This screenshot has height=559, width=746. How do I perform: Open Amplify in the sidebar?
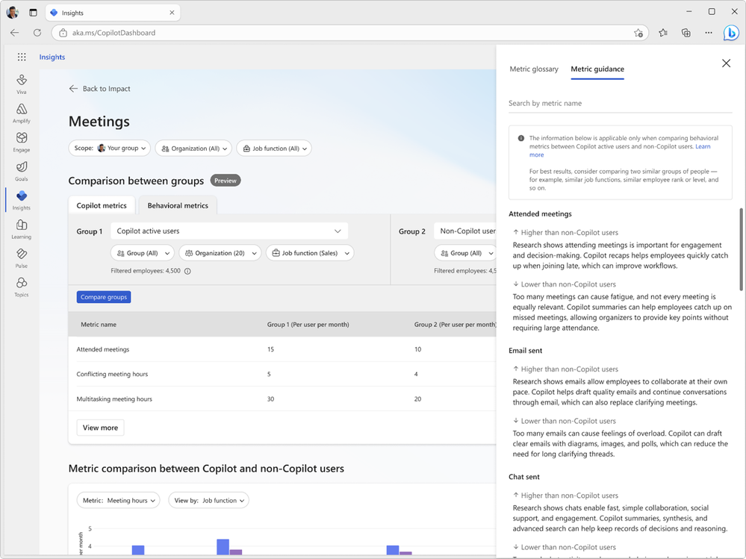[x=22, y=113]
